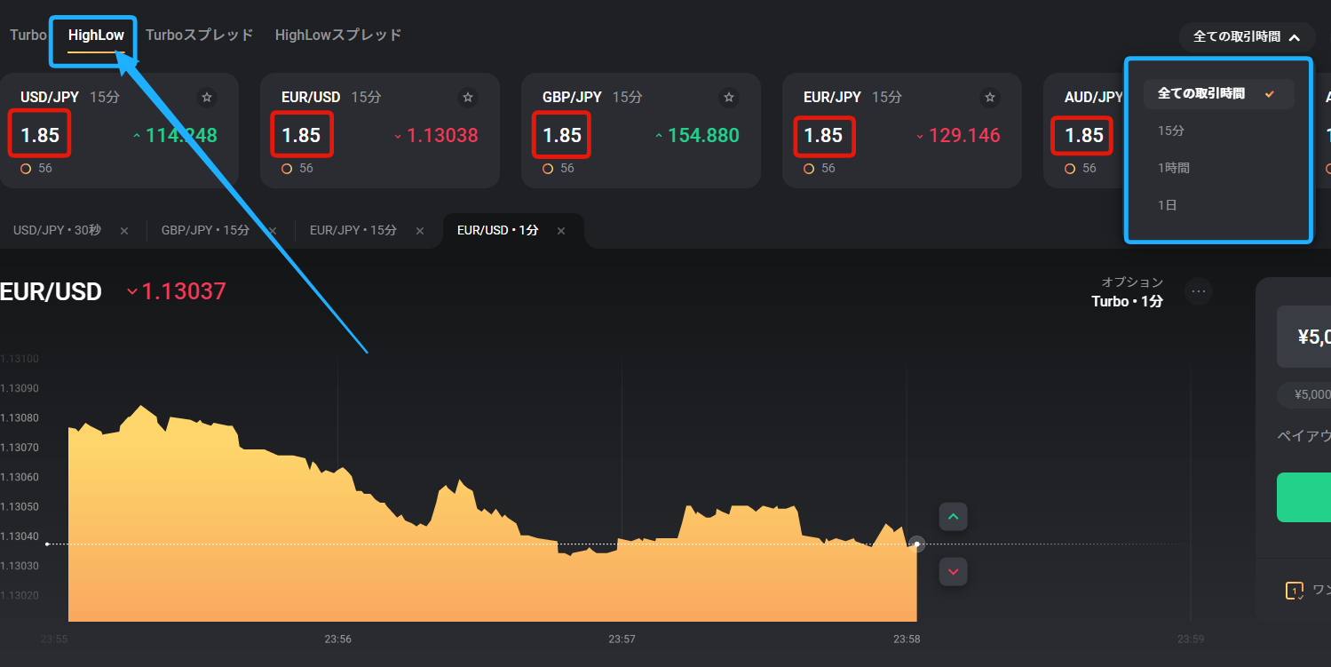Favorite the EUR/USD 15分 card star

coord(468,98)
